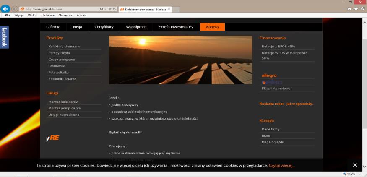This screenshot has width=367, height=177.
Task: Open the Współpraca navigation tab
Action: coord(136,27)
